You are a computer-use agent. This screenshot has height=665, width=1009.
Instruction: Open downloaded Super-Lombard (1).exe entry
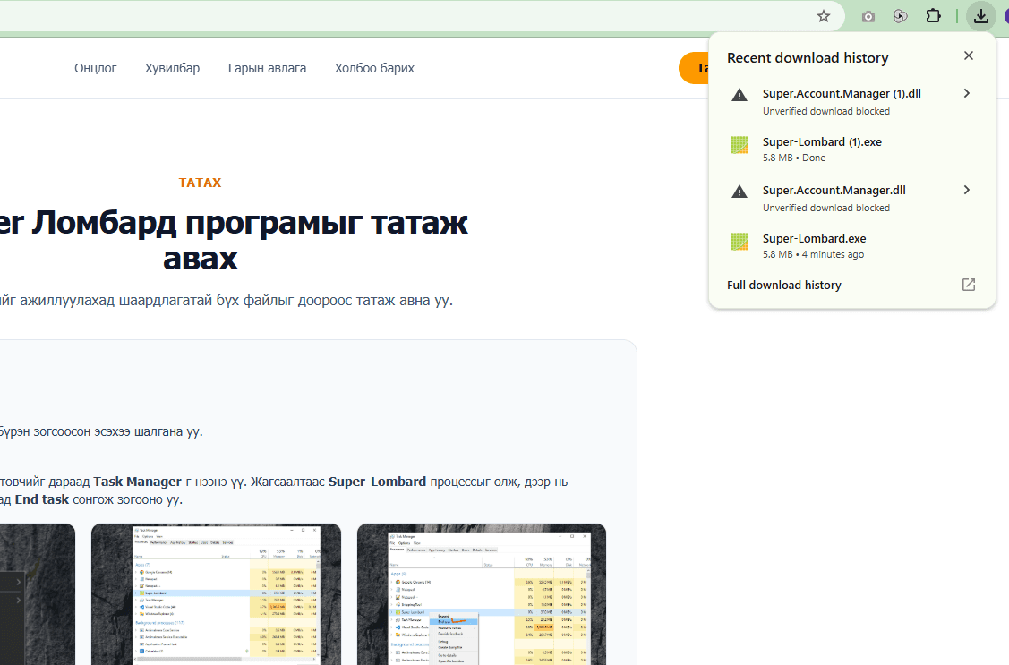[851, 149]
